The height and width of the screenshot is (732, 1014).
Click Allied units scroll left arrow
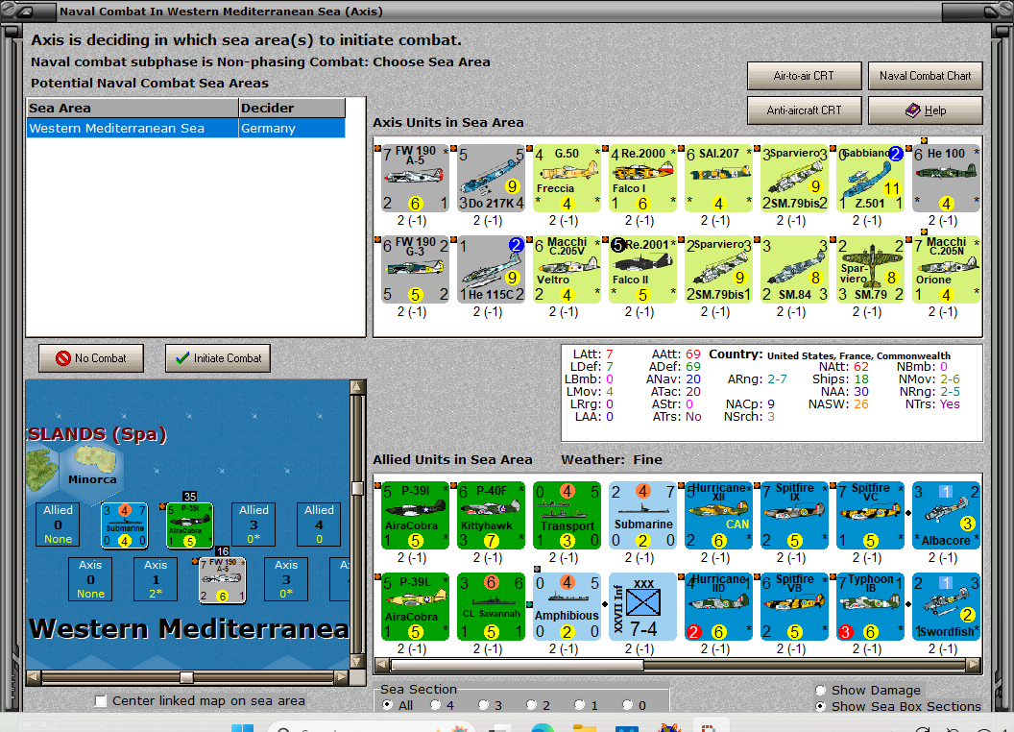tap(381, 665)
